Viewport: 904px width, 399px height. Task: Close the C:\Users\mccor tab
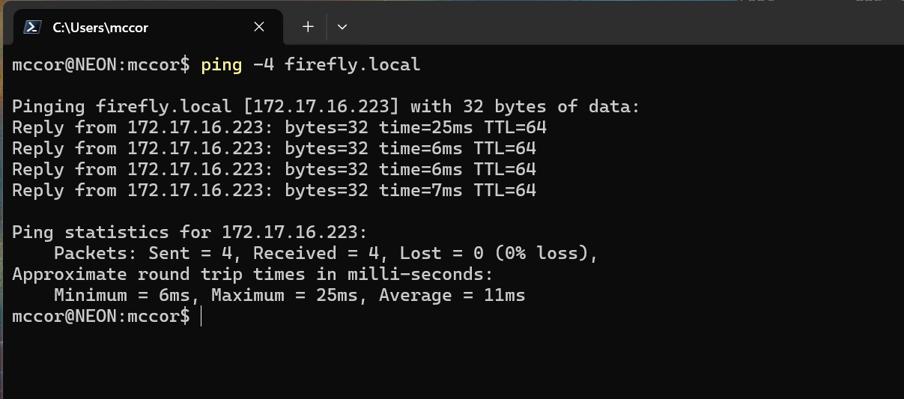point(259,27)
